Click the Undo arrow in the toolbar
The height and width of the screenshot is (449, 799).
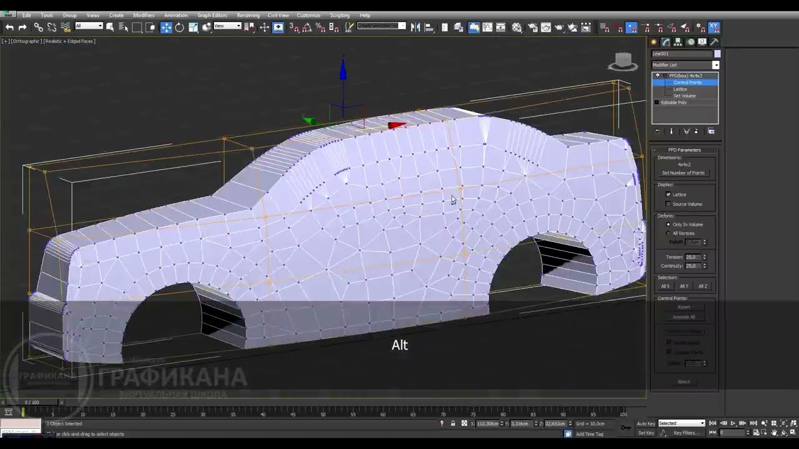click(x=9, y=27)
